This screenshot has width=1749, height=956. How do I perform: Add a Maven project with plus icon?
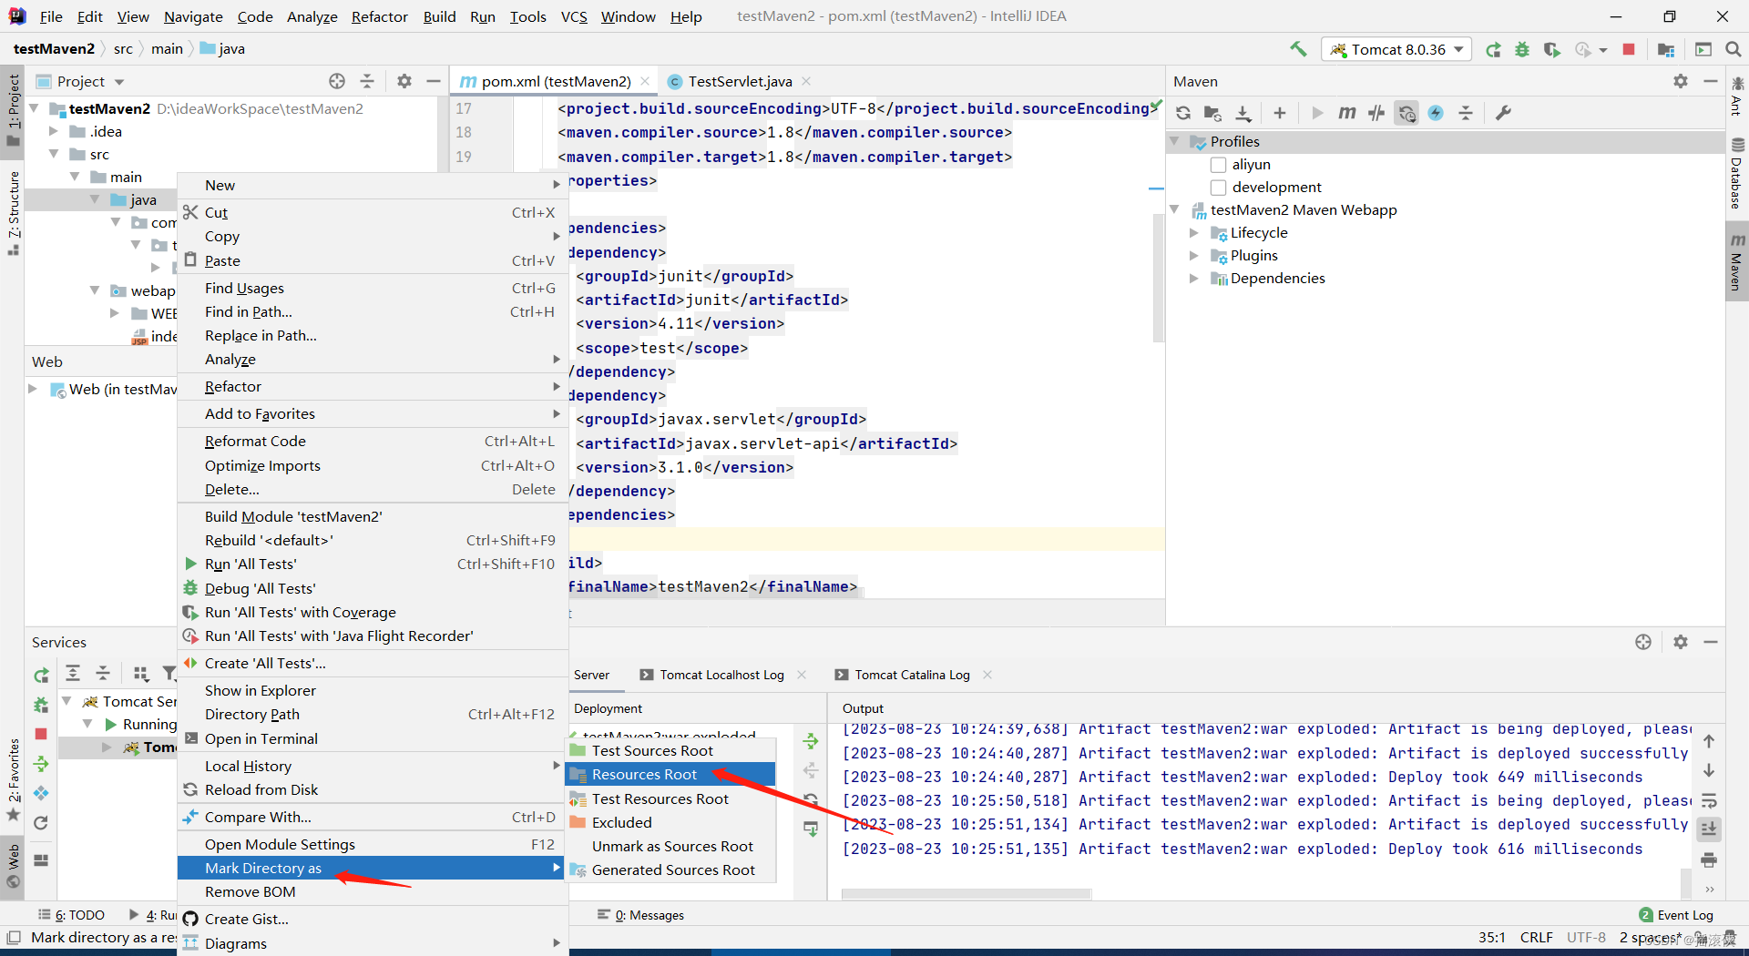pyautogui.click(x=1280, y=113)
